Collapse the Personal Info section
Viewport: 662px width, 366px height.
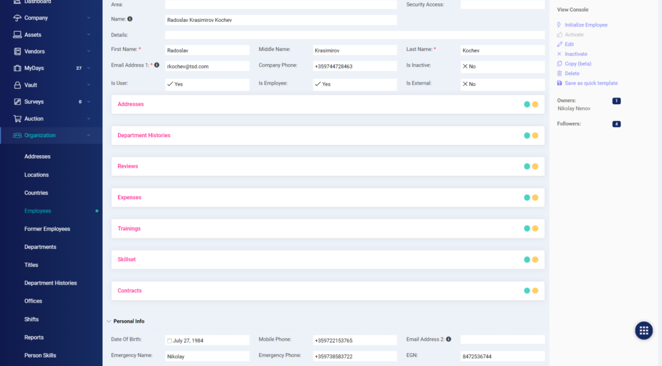click(x=109, y=321)
